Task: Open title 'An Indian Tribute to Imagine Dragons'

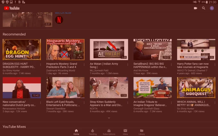Action: (150, 104)
